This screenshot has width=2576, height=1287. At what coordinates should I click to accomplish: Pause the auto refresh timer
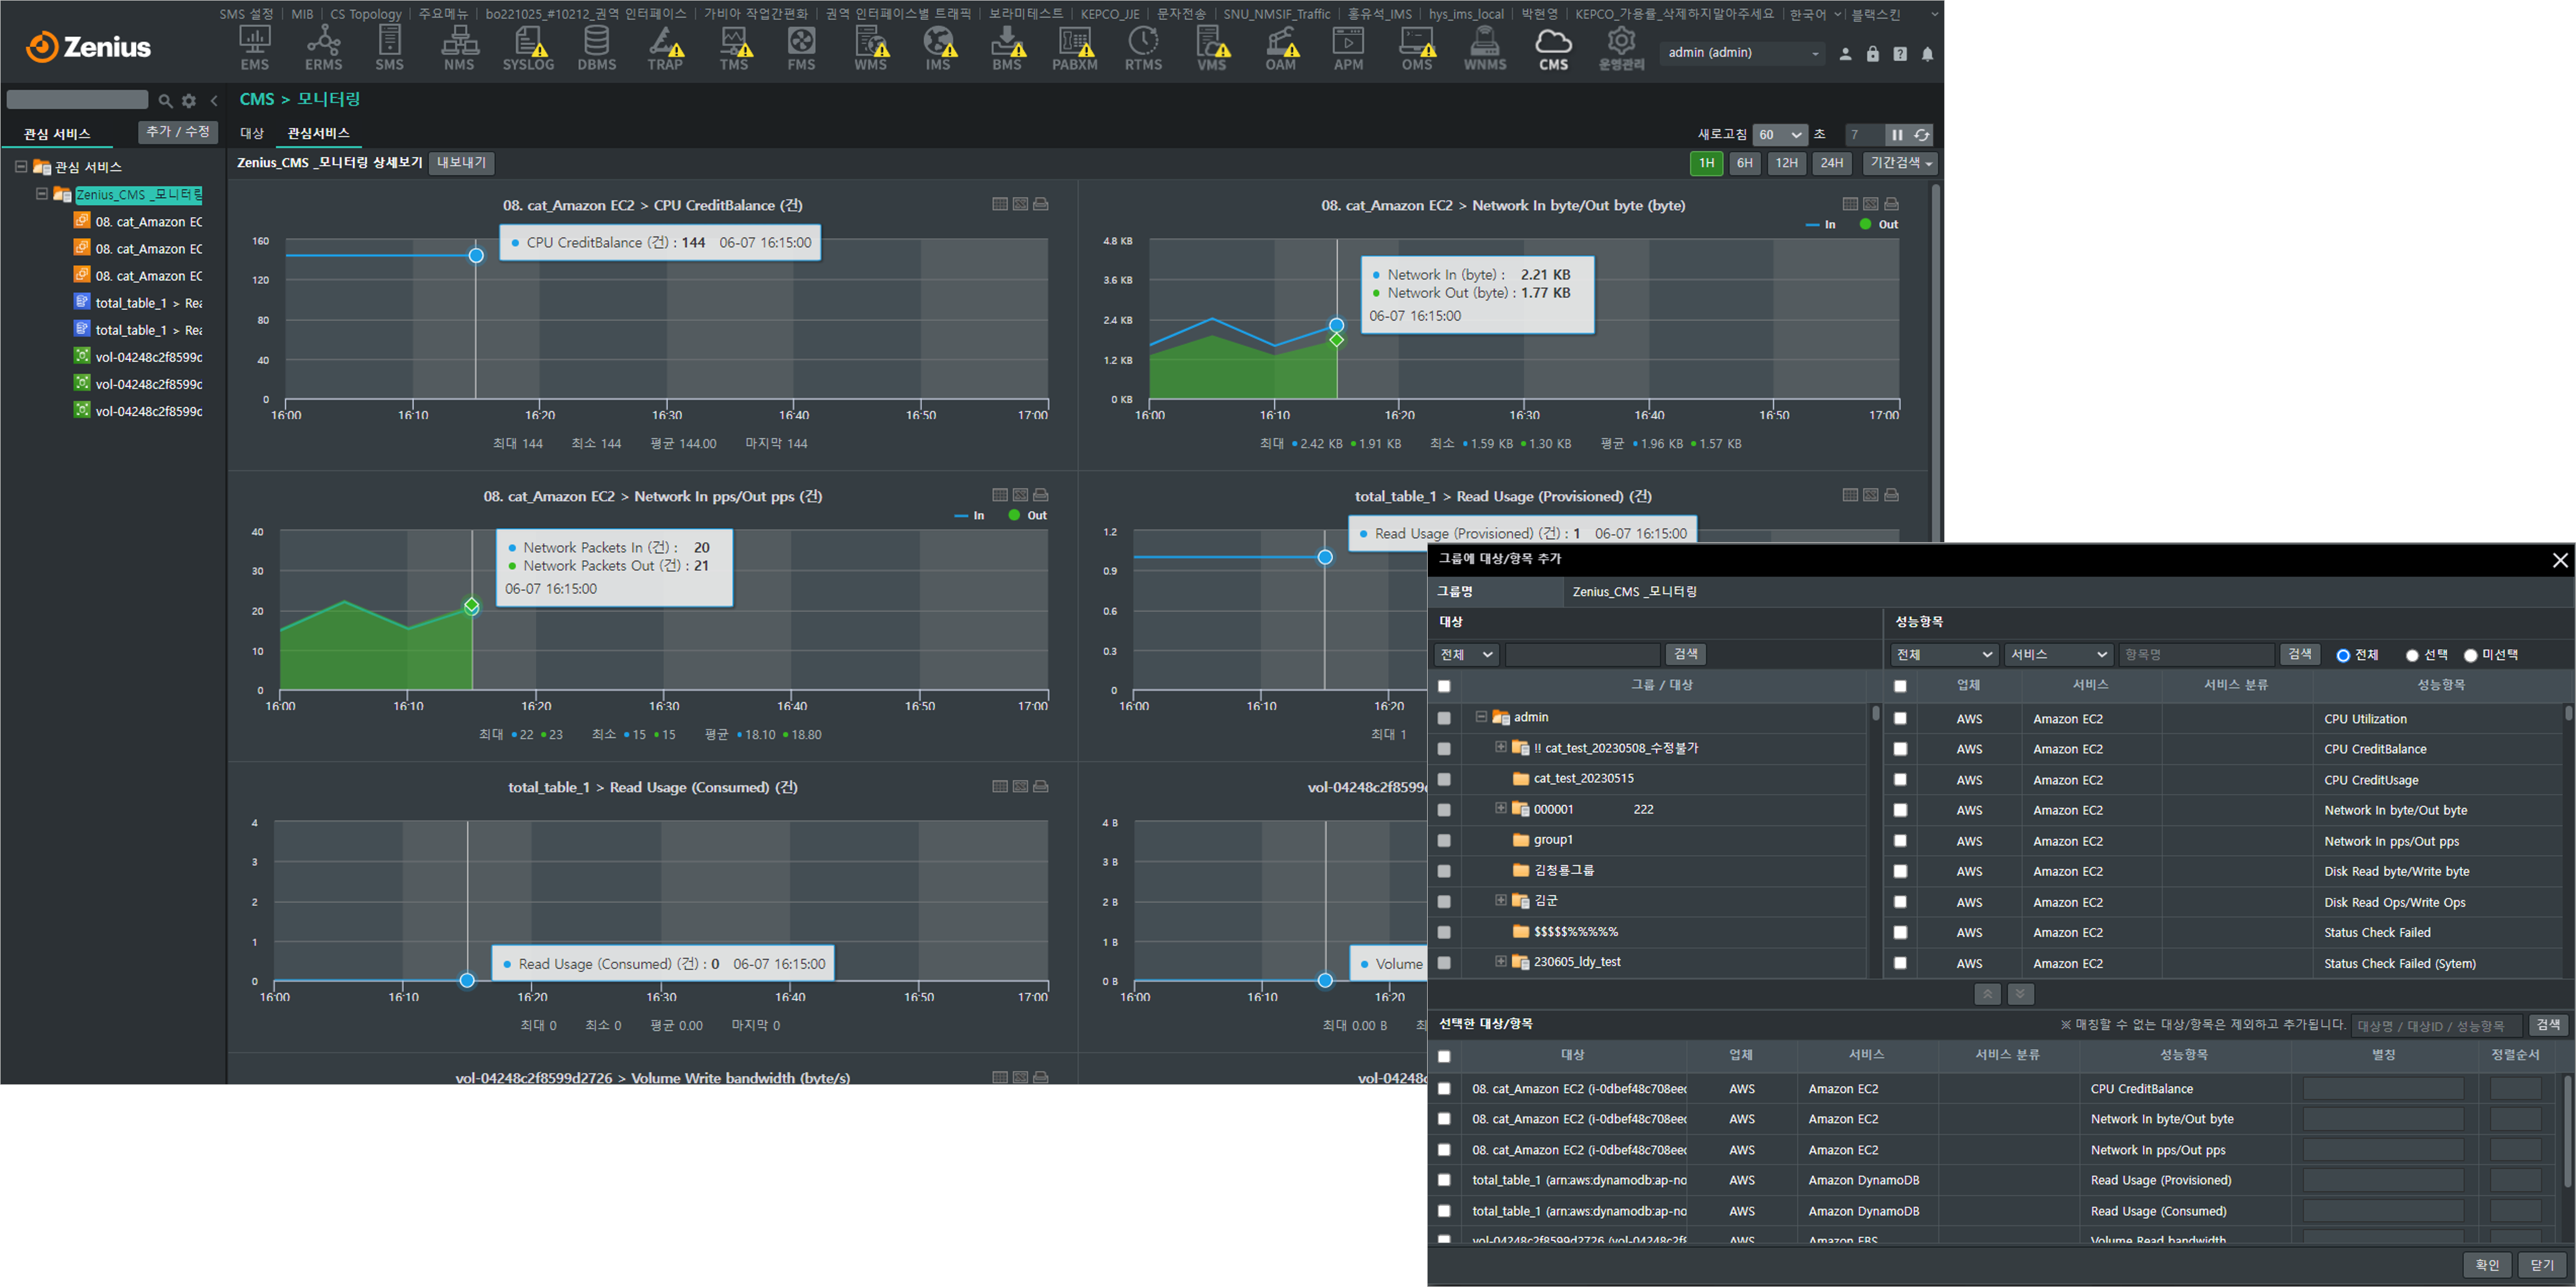(x=1896, y=134)
